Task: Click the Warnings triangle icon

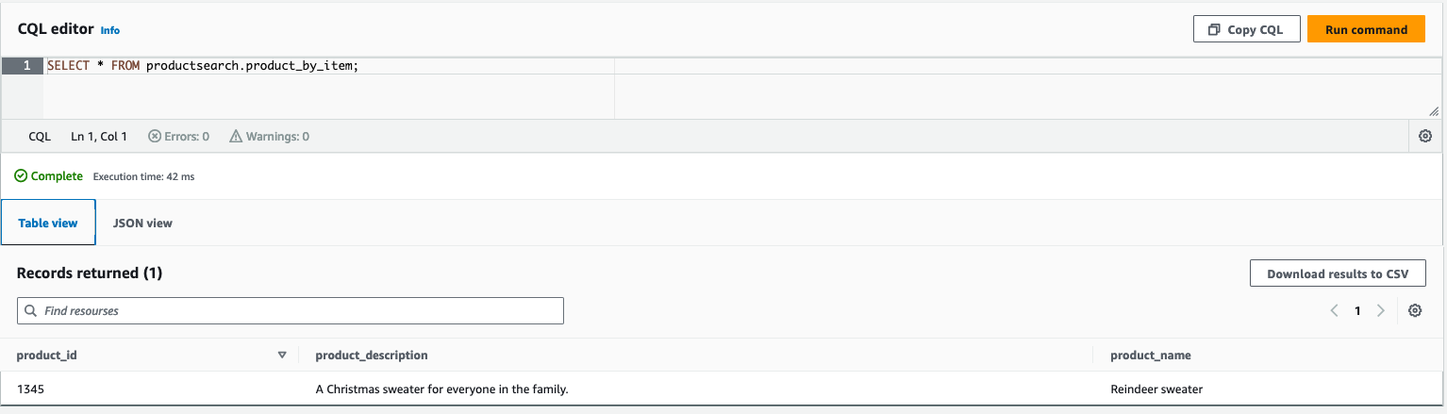Action: point(236,137)
